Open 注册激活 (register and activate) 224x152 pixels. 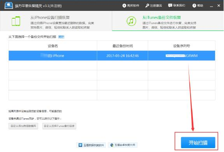click(x=154, y=5)
